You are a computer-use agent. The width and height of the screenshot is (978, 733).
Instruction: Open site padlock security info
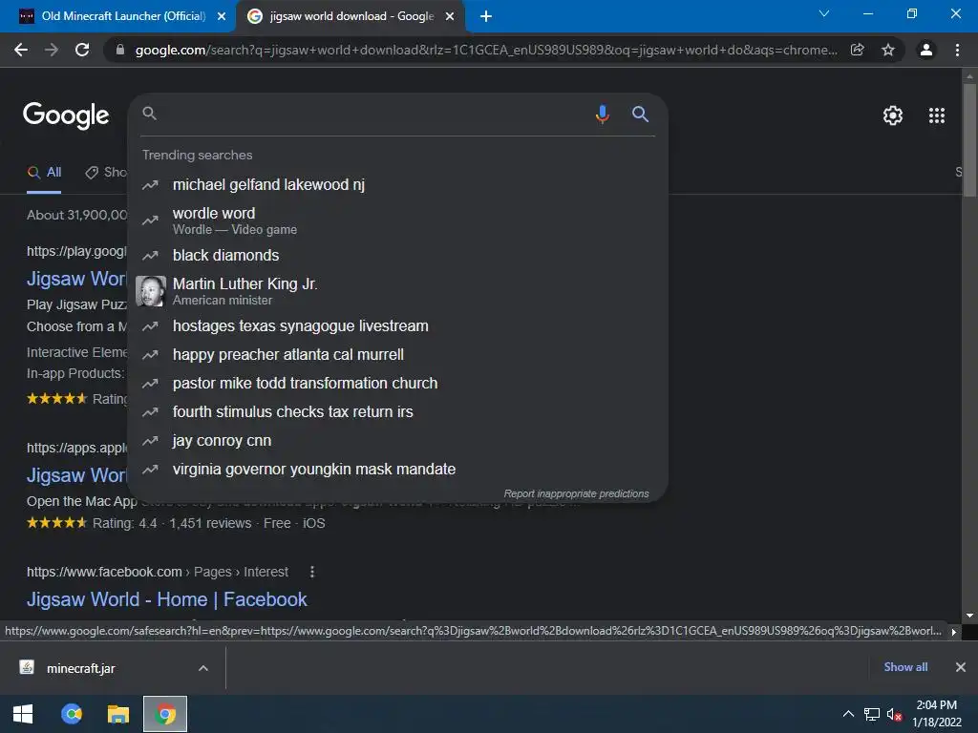[120, 50]
